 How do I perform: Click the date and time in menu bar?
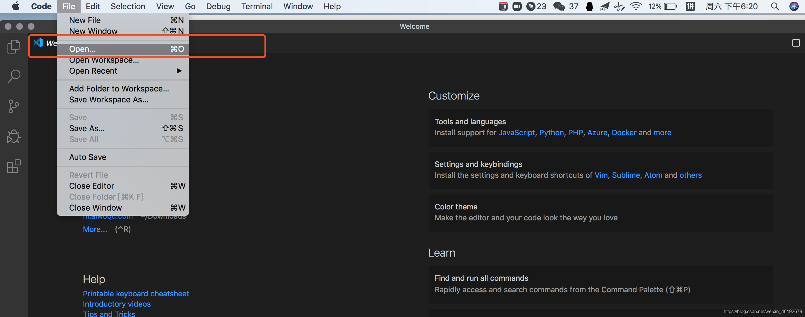[x=731, y=6]
